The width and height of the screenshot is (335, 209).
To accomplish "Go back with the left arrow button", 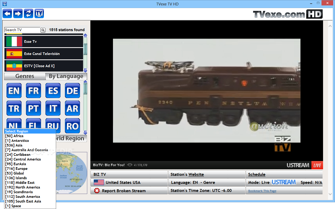I will (7, 13).
